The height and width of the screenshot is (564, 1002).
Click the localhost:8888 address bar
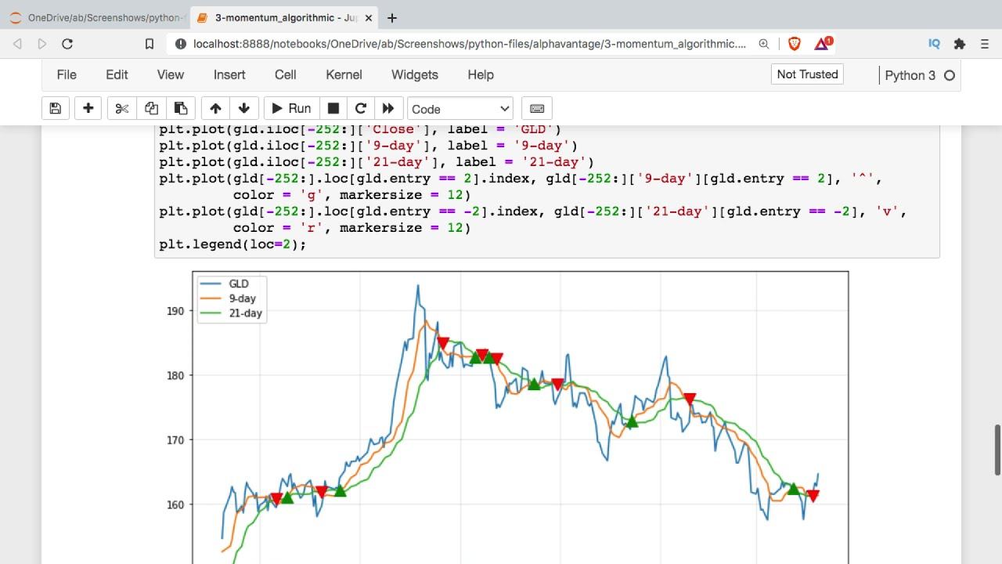tap(470, 44)
